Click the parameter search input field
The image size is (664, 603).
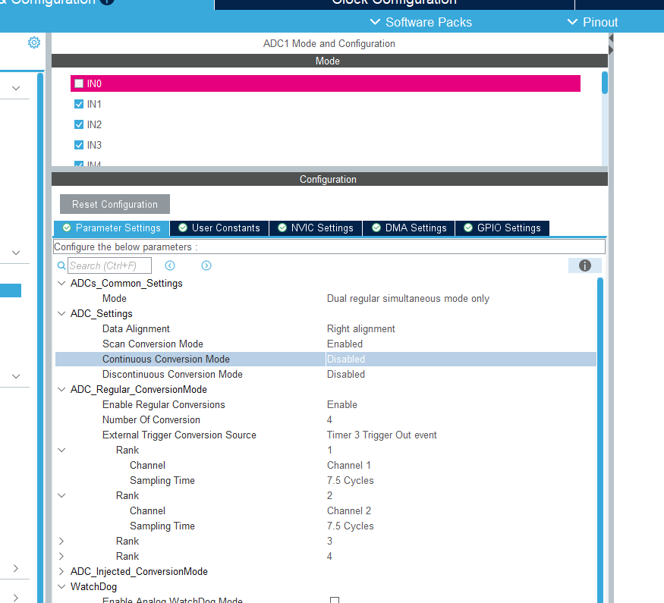point(109,265)
